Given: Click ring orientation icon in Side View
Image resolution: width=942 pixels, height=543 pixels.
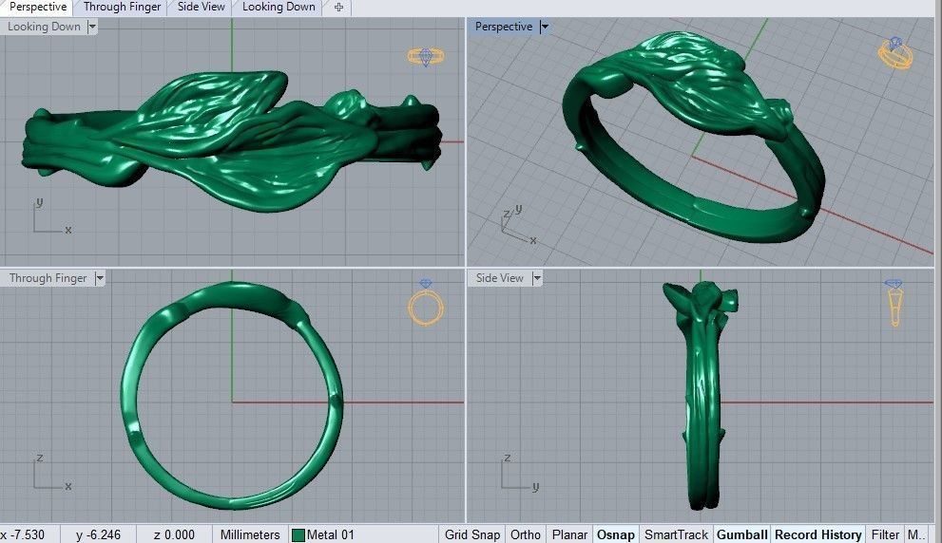Looking at the screenshot, I should click(x=894, y=303).
